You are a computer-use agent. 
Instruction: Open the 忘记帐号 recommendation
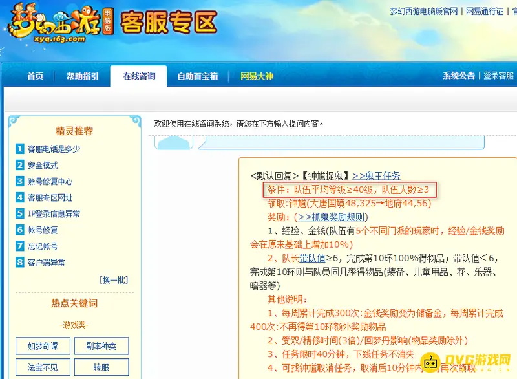[x=43, y=246]
